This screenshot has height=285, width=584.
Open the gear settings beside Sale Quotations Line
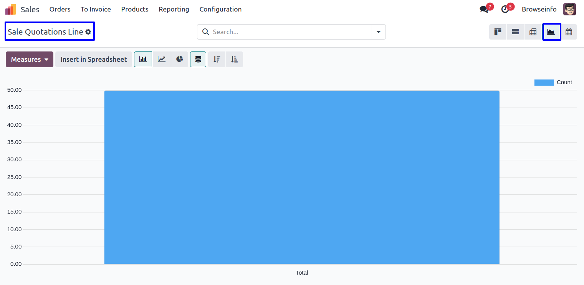pos(88,32)
